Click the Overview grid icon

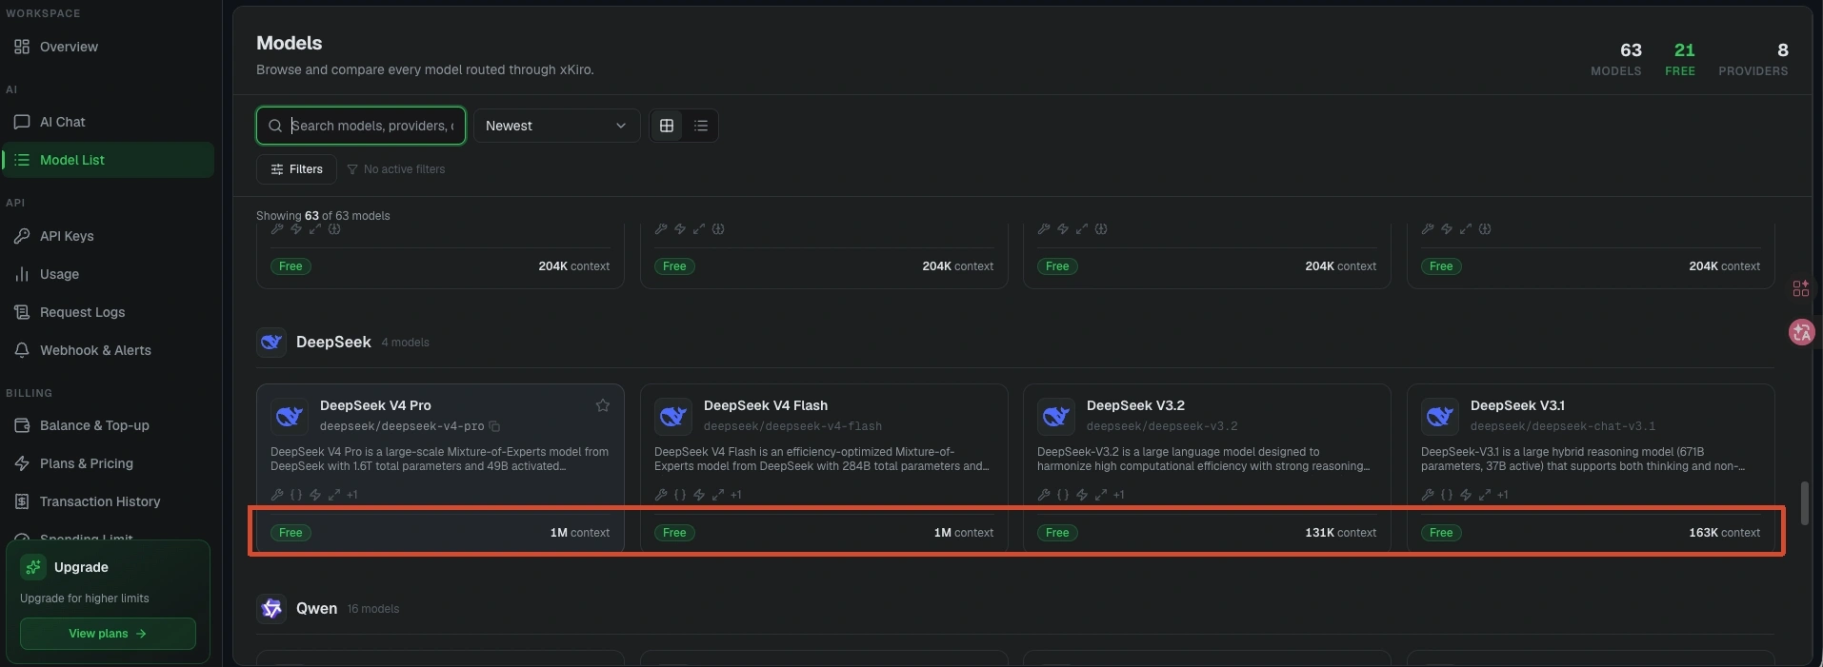pos(22,47)
